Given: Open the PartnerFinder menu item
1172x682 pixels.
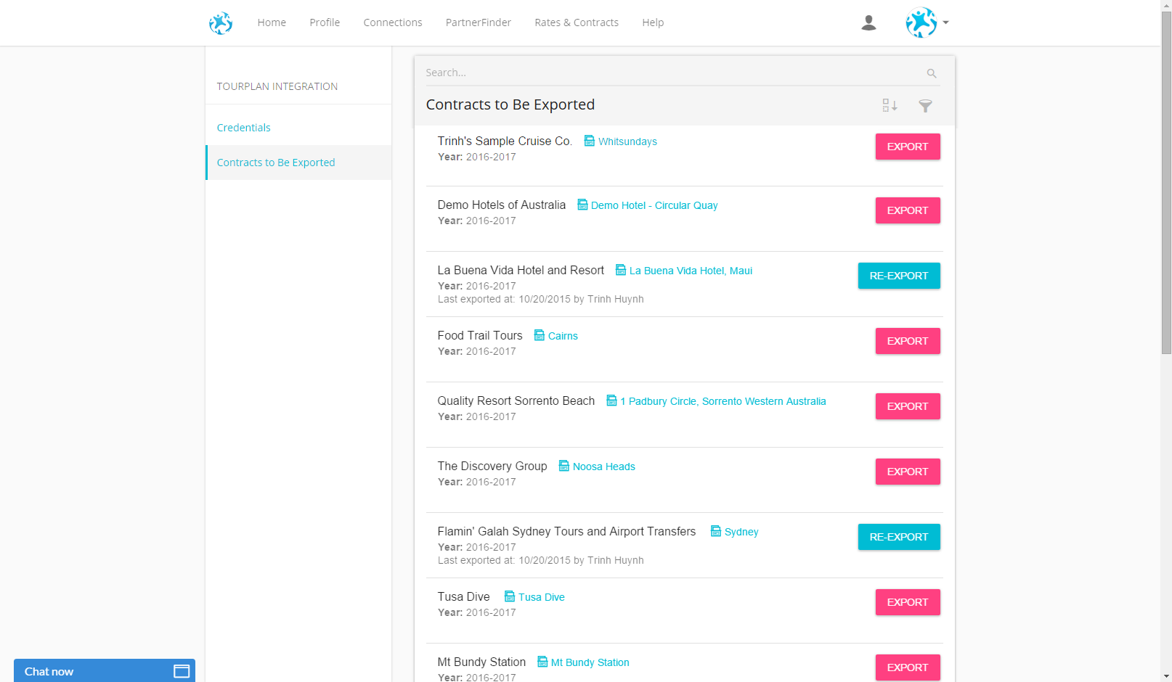Looking at the screenshot, I should click(479, 22).
